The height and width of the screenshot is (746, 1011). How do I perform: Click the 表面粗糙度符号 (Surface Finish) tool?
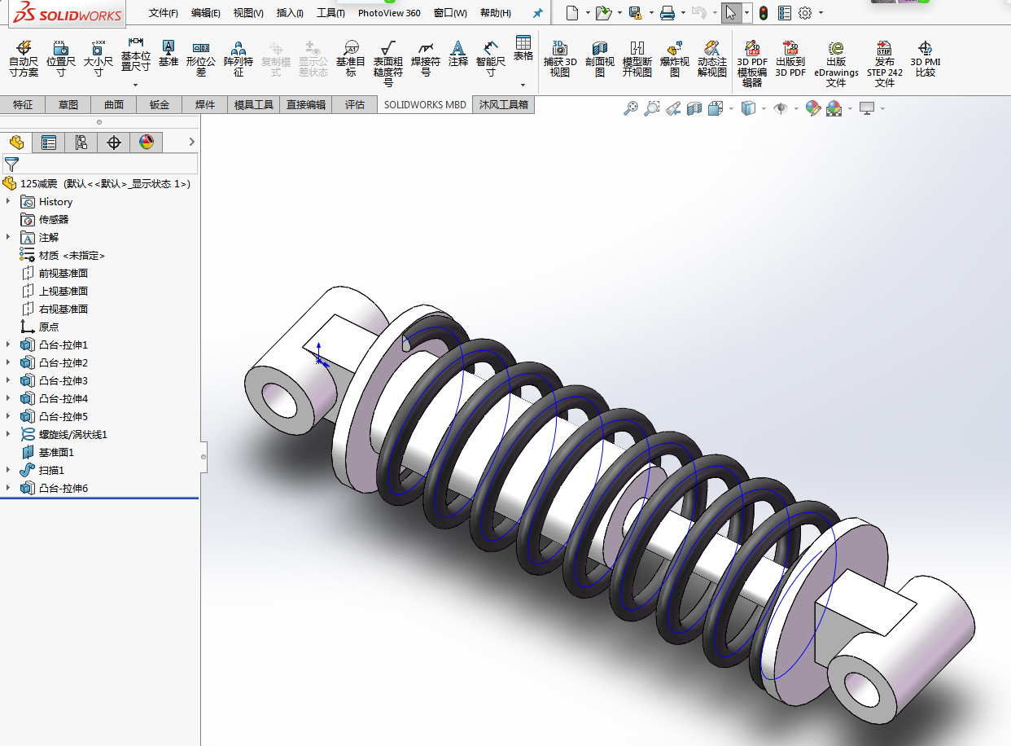point(388,64)
